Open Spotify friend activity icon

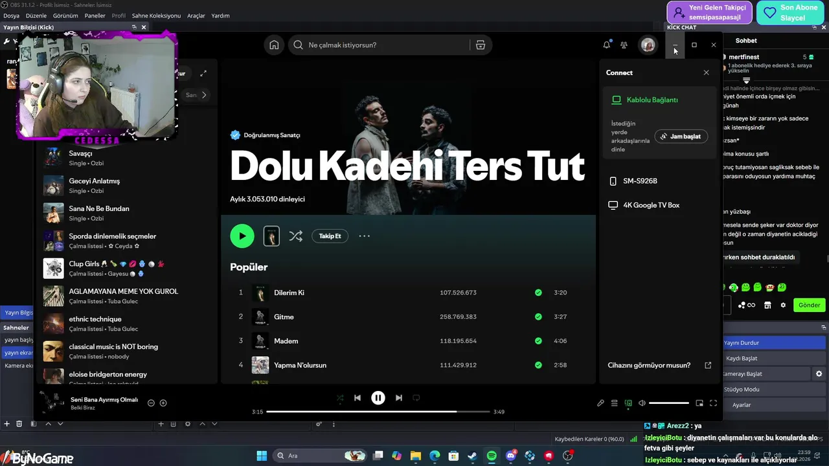(624, 45)
